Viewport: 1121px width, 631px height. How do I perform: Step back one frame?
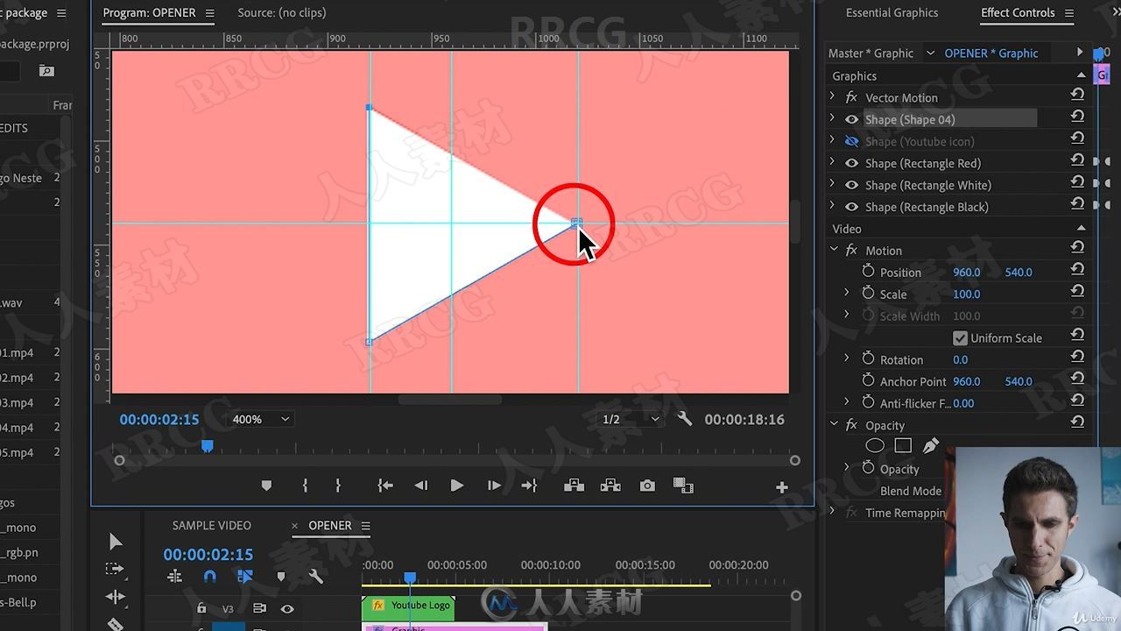pyautogui.click(x=421, y=486)
